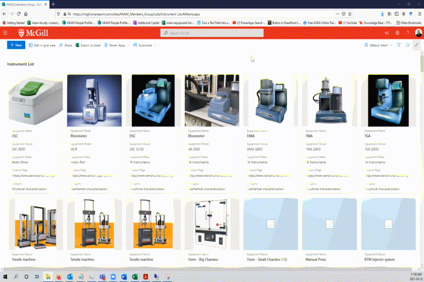Open the Getting Started bookmark
The image size is (424, 282).
click(x=13, y=23)
